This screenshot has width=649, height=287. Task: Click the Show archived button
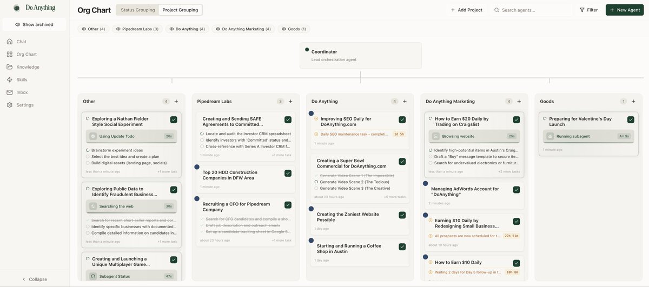(34, 24)
